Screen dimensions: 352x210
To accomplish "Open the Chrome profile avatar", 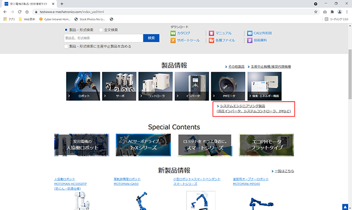I will tap(340, 12).
